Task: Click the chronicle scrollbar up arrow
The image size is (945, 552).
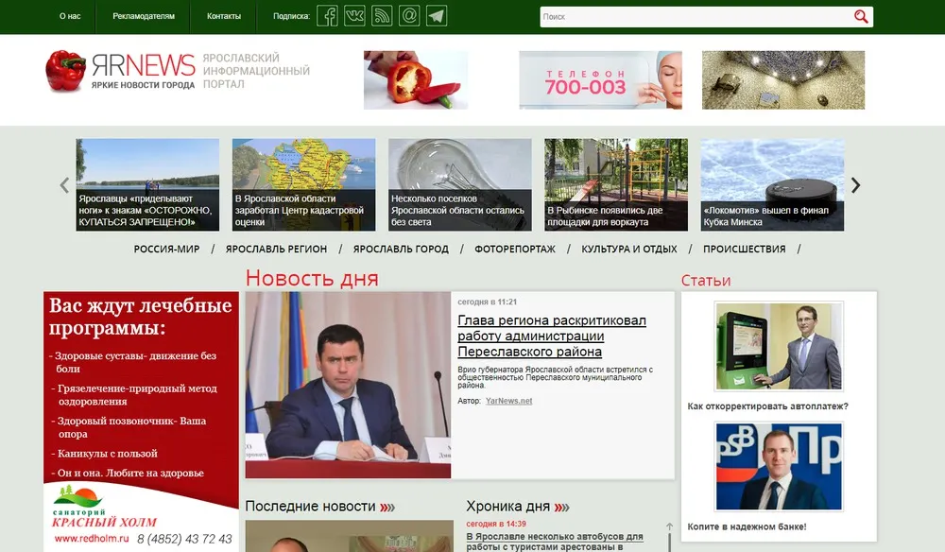Action: click(669, 526)
